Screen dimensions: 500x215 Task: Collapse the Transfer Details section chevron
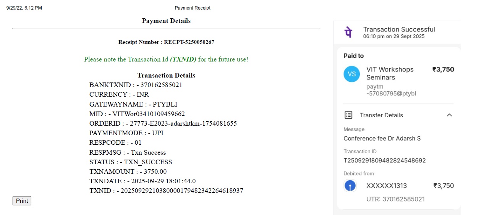pyautogui.click(x=449, y=115)
